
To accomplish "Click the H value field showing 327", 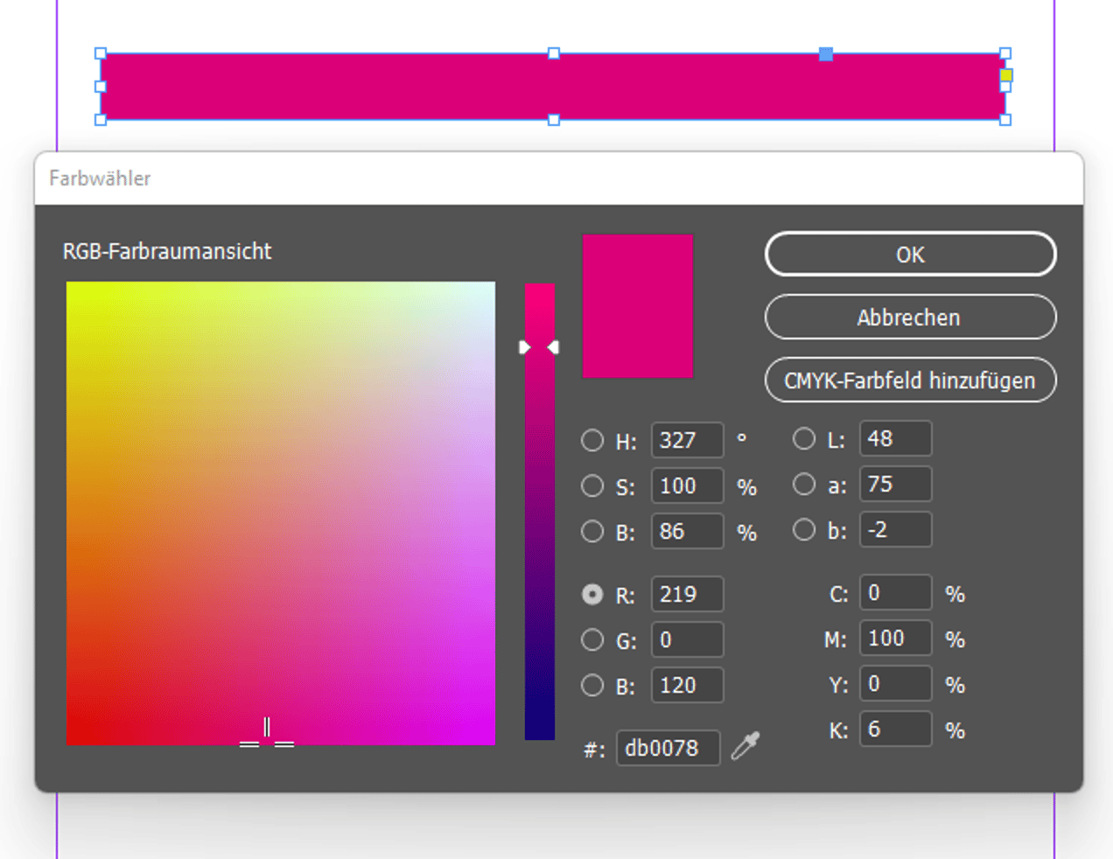I will point(688,441).
